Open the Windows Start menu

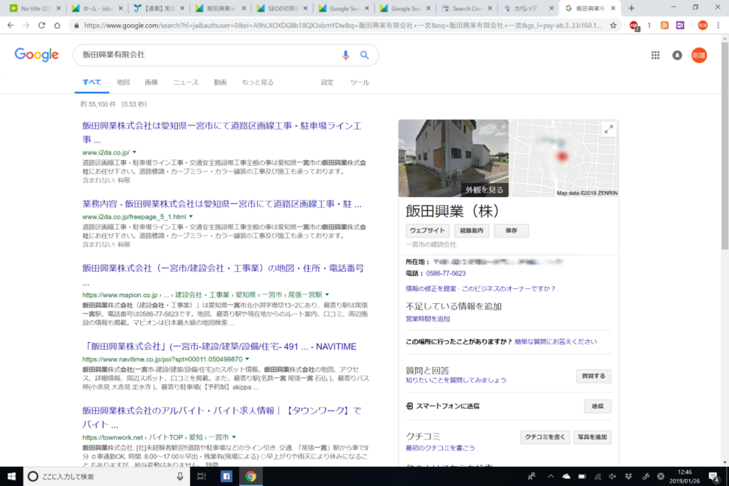coord(11,476)
